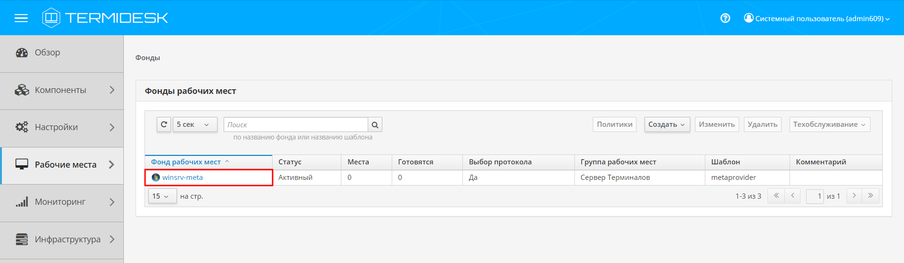Click the Обзор dashboard icon
This screenshot has height=263, width=904.
coord(22,53)
